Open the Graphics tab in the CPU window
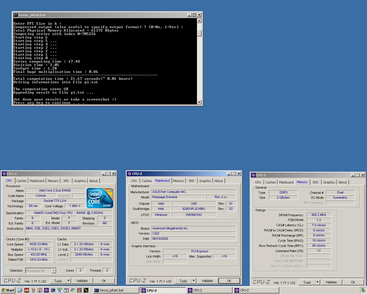Image resolution: width=367 pixels, height=294 pixels. pos(80,181)
